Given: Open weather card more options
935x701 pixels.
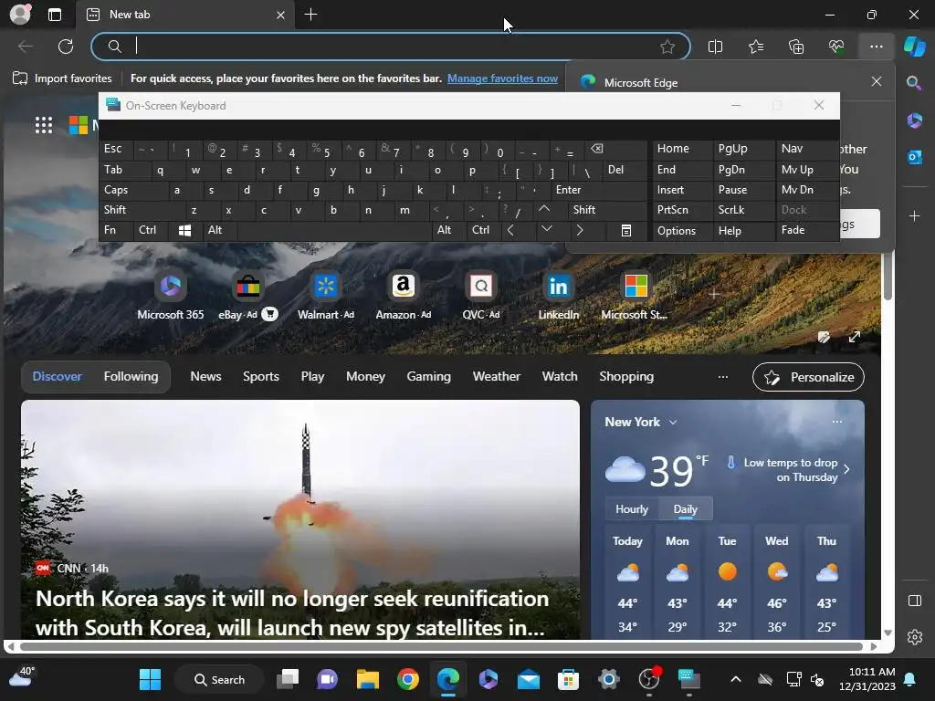Looking at the screenshot, I should 837,422.
